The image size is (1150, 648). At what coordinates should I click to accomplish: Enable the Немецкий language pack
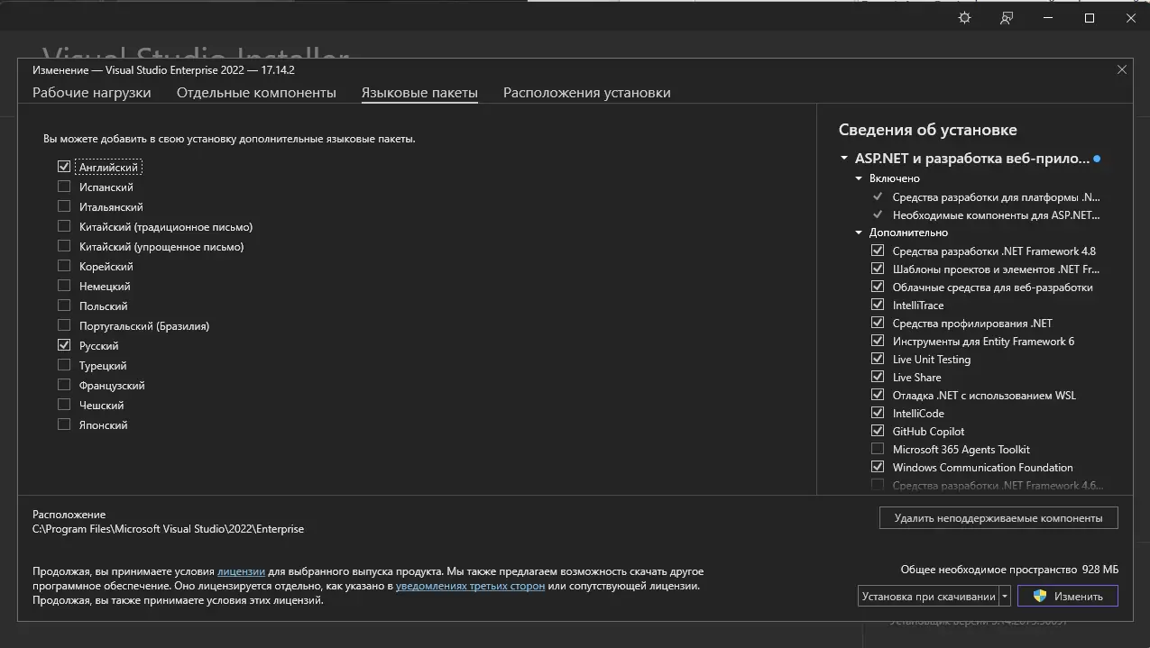64,286
